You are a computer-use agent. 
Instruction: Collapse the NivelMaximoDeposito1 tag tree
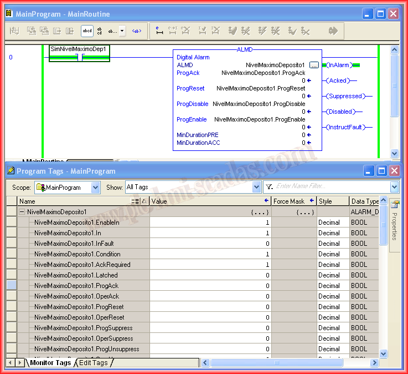click(x=22, y=212)
